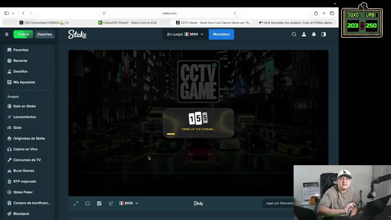Image resolution: width=391 pixels, height=220 pixels.
Task: Open Mis Apuestas
Action: (x=24, y=82)
